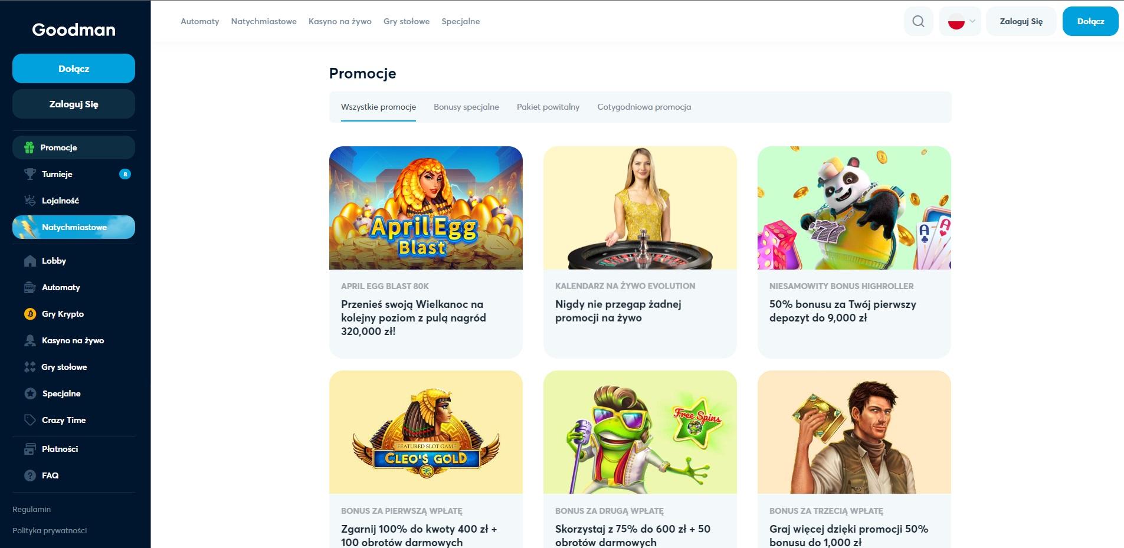Click the star icon for Specjalne

pos(30,393)
